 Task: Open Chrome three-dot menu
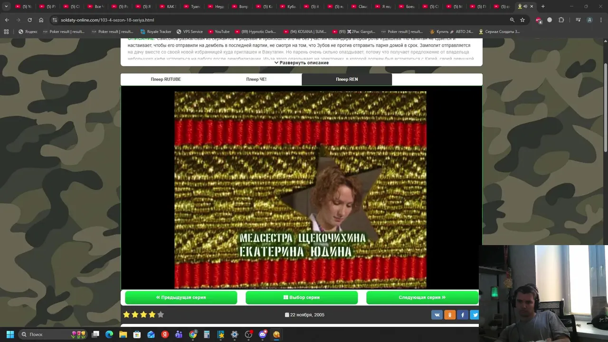(x=600, y=20)
